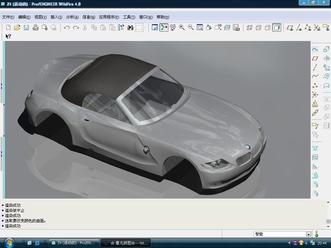Toggle the spin center display
Viewport: 331px width, 248px height.
click(164, 27)
